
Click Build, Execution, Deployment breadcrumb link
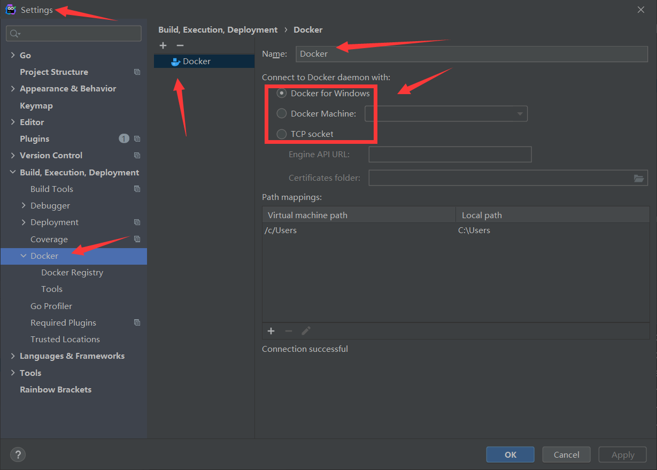pos(218,30)
